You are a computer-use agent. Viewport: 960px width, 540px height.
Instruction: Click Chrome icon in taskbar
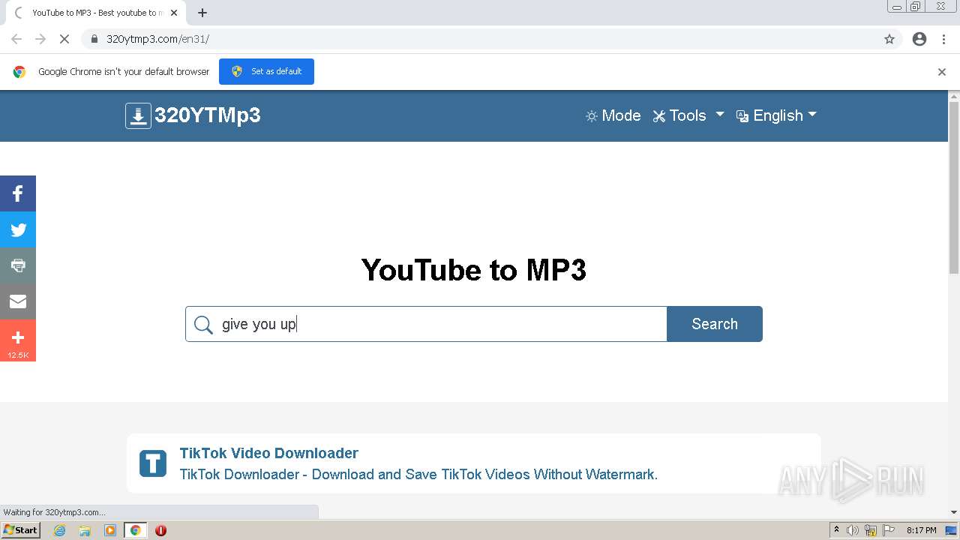click(136, 530)
